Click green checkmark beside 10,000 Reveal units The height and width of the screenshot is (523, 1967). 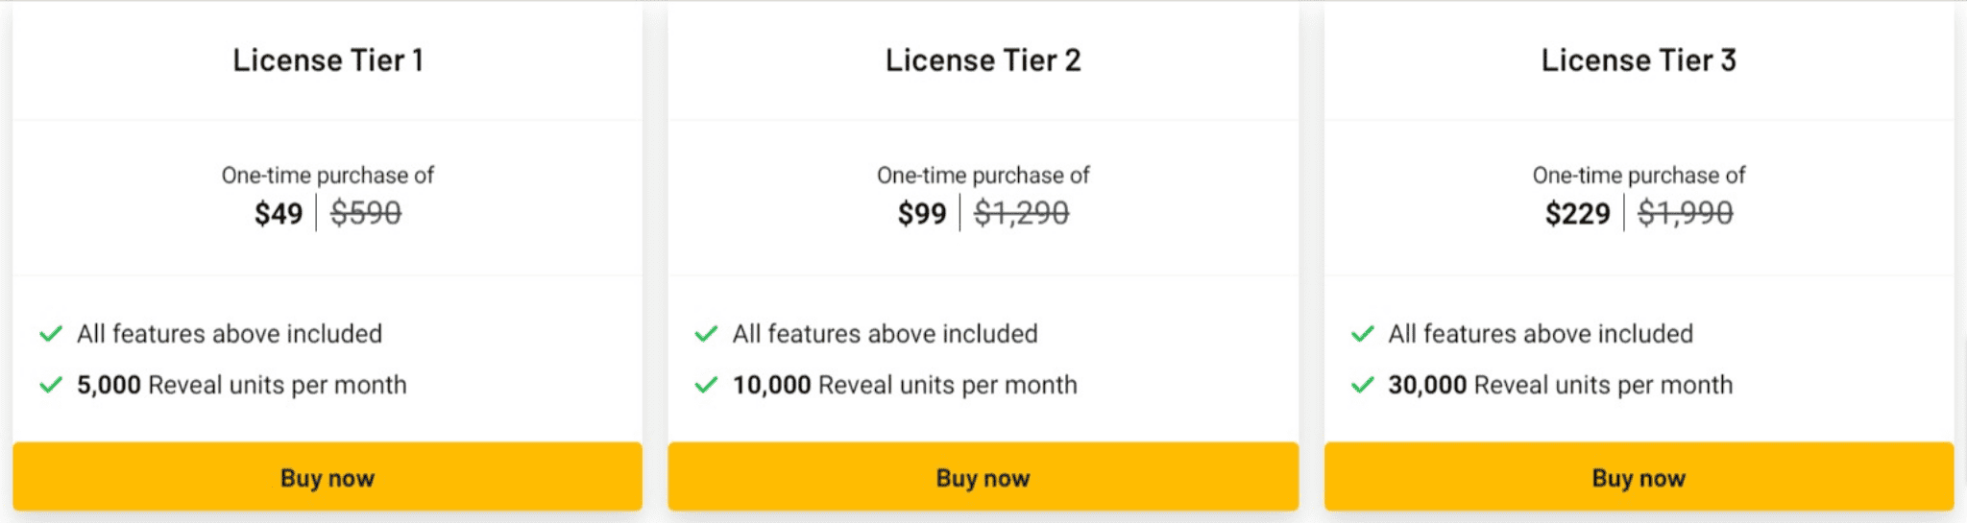pyautogui.click(x=706, y=385)
